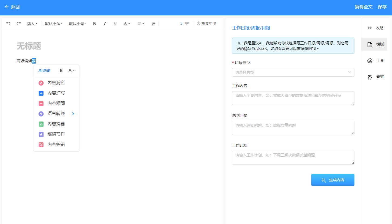This screenshot has height=224, width=392.
Task: Select 内容扩写 from AI menu
Action: pyautogui.click(x=56, y=93)
